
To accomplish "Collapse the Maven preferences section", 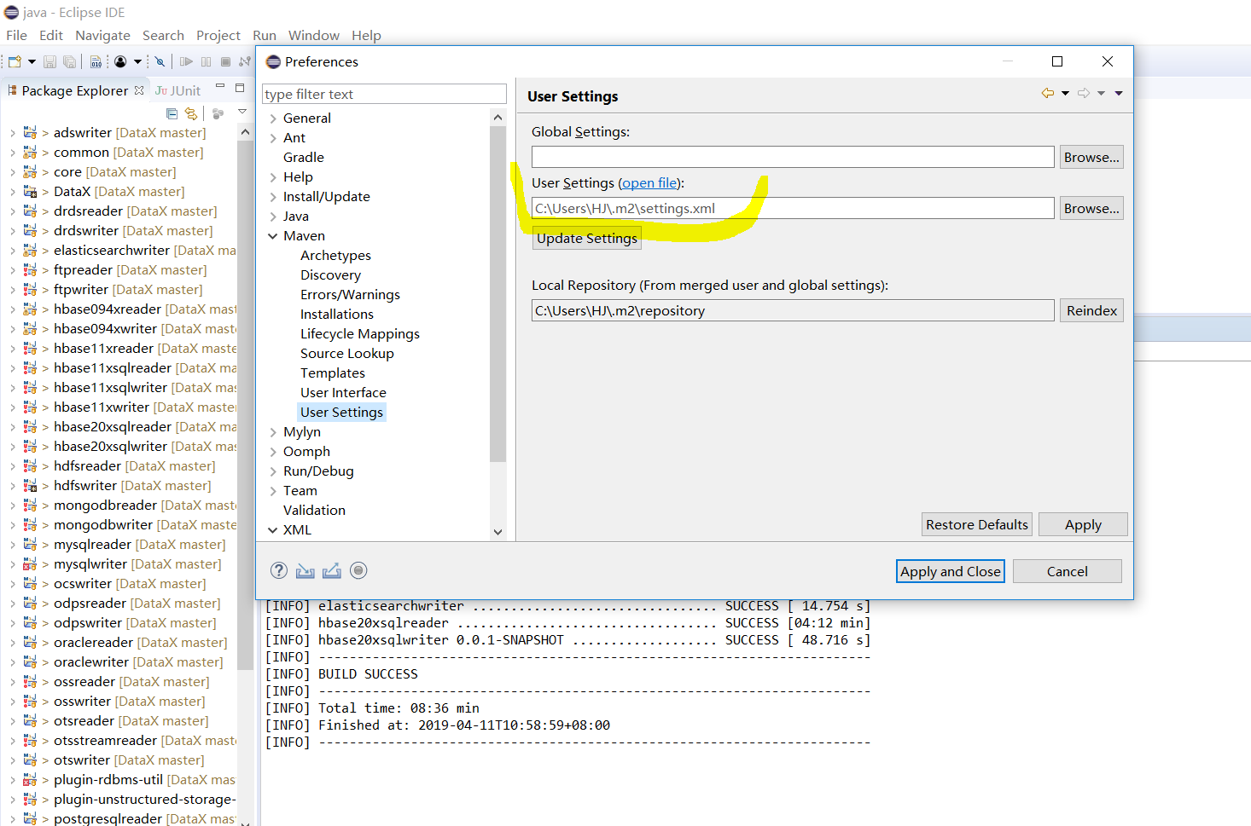I will pyautogui.click(x=273, y=235).
